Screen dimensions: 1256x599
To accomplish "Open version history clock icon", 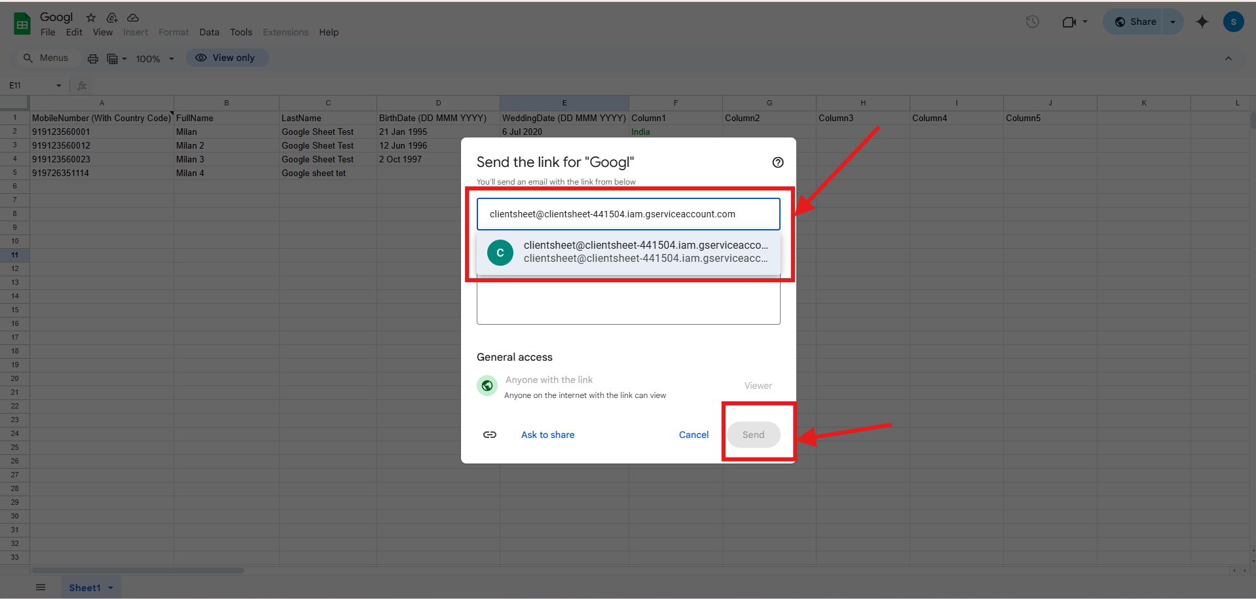I will 1033,22.
